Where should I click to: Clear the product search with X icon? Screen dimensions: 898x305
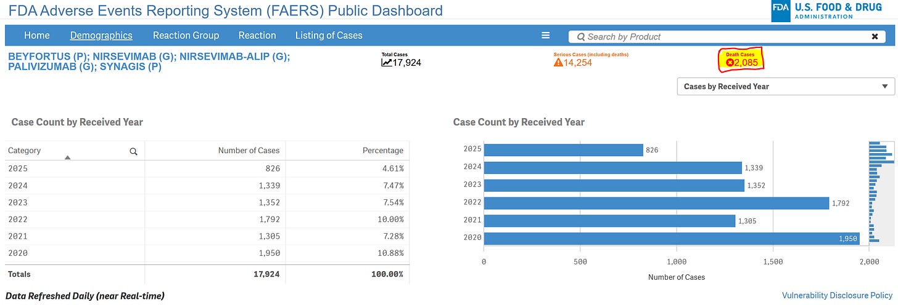point(875,37)
